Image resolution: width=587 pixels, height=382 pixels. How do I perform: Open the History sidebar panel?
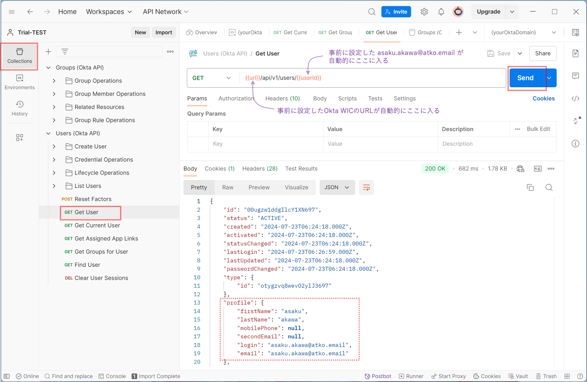coord(20,108)
